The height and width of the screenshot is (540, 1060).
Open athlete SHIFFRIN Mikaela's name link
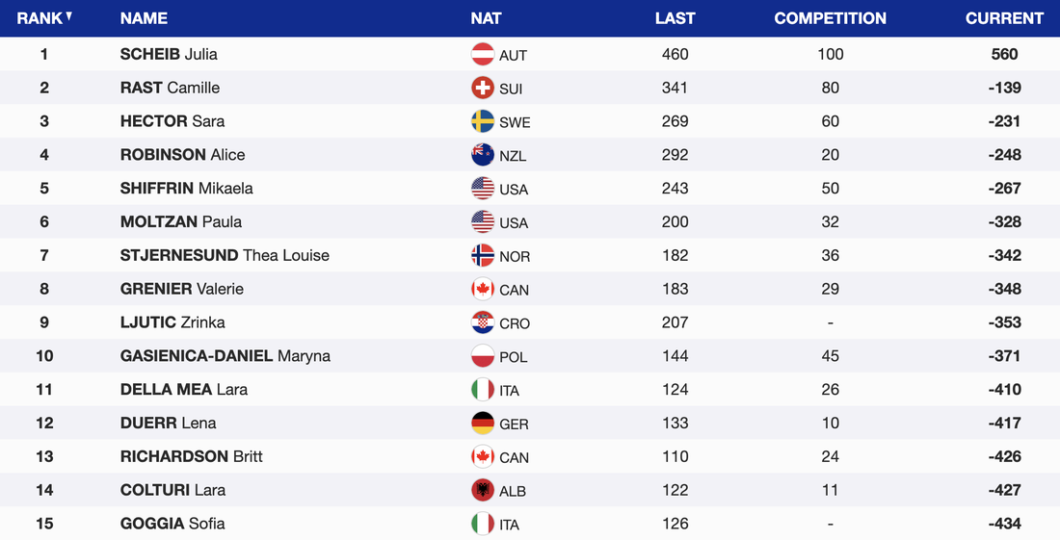coord(186,188)
